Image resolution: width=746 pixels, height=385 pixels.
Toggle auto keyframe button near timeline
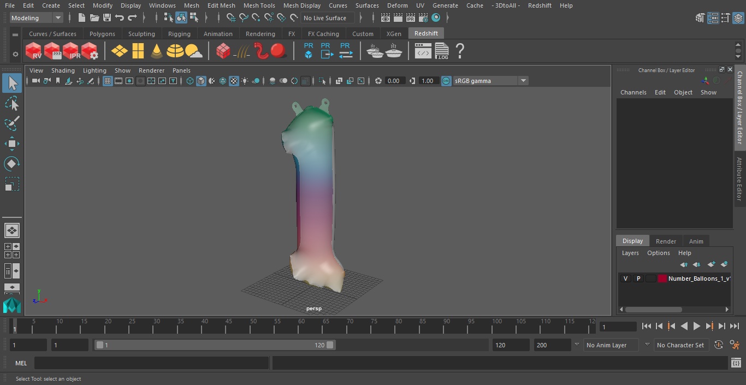pyautogui.click(x=719, y=345)
